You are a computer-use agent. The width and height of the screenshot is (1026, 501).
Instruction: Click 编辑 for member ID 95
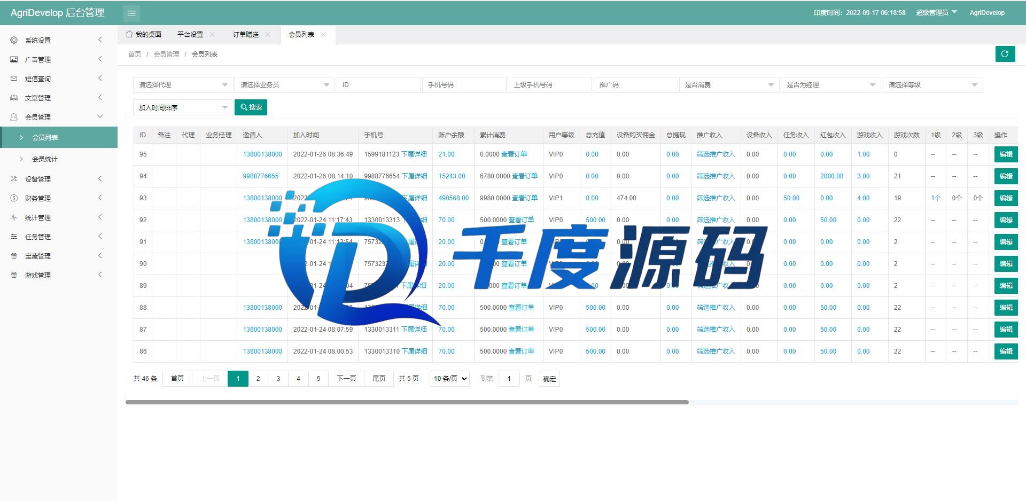(1006, 154)
